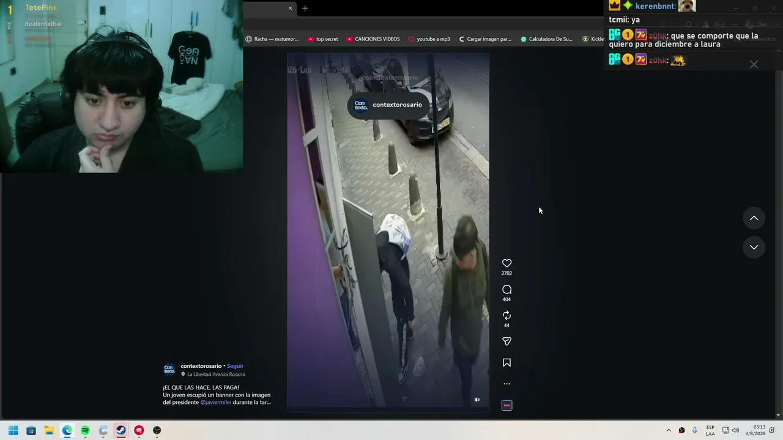
Task: Switch to Microsoft Edge in the taskbar
Action: 67,430
